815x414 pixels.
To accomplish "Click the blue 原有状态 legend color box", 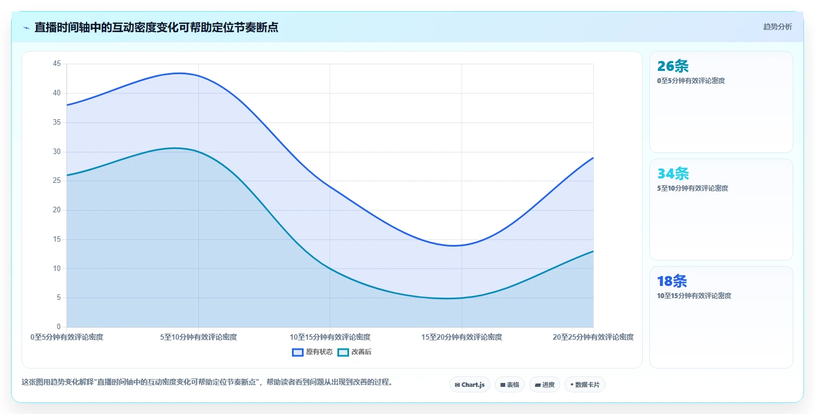I will coord(298,352).
